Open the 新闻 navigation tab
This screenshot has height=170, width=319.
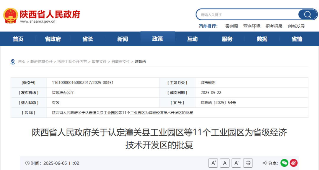[123, 39]
